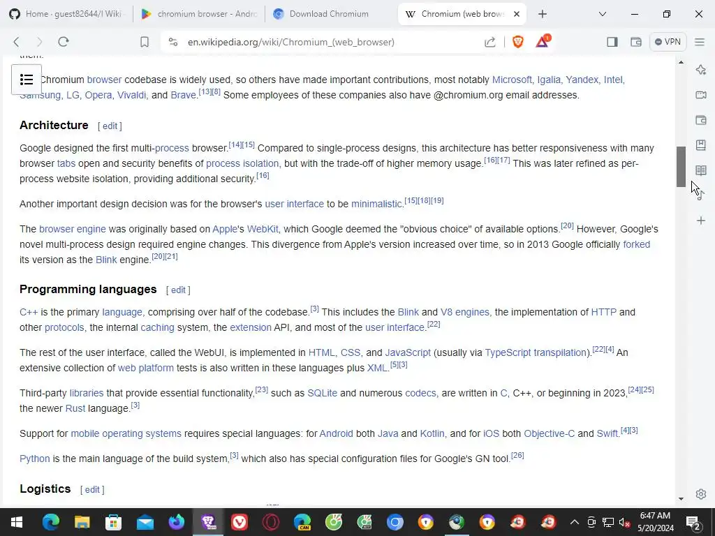Launch Opera browser from taskbar
Viewport: 715px width, 536px height.
coord(271,522)
